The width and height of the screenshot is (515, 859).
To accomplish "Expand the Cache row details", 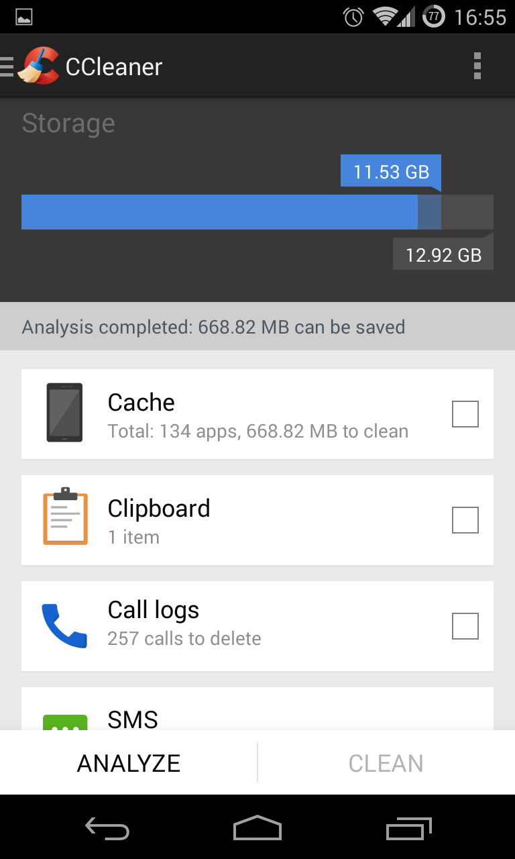I will tap(257, 414).
